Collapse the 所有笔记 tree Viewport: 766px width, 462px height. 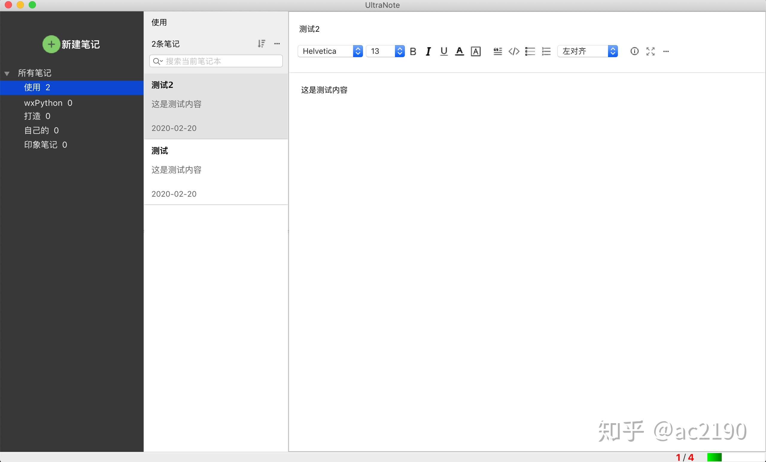[7, 73]
